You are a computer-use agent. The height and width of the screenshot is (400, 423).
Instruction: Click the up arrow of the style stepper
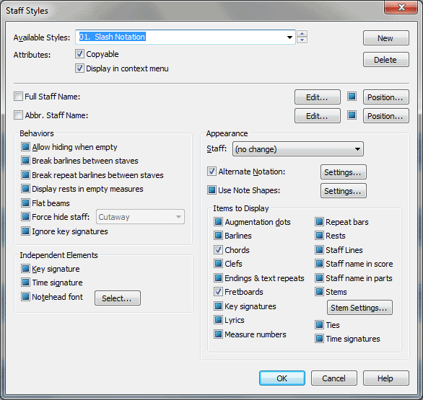pyautogui.click(x=302, y=34)
